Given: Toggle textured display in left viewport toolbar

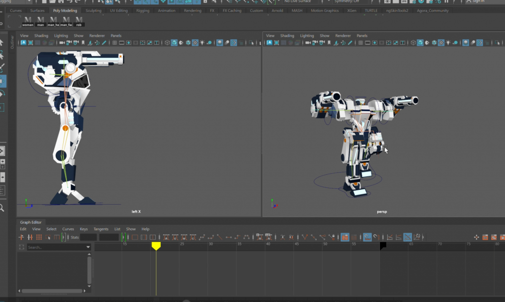Looking at the screenshot, I should 195,43.
